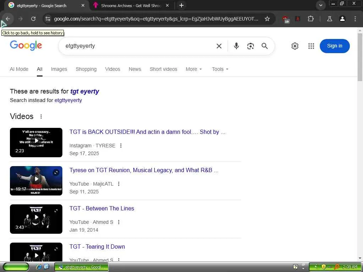Open Chrome three-dot menu
This screenshot has width=363, height=272.
point(355,19)
